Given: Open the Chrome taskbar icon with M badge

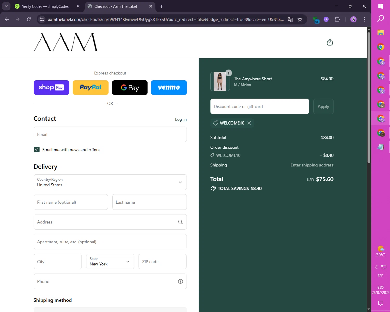Looking at the screenshot, I should 381,104.
